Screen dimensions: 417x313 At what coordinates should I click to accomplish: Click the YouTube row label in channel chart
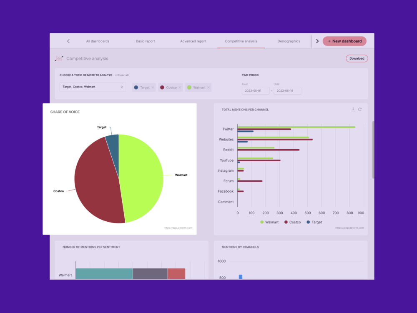(x=226, y=160)
